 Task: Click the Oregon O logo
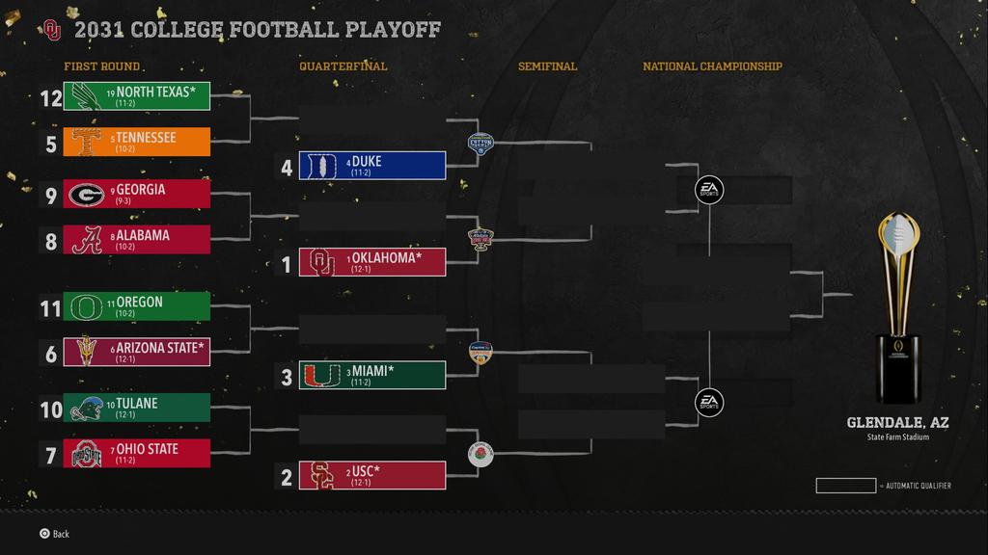coord(86,307)
